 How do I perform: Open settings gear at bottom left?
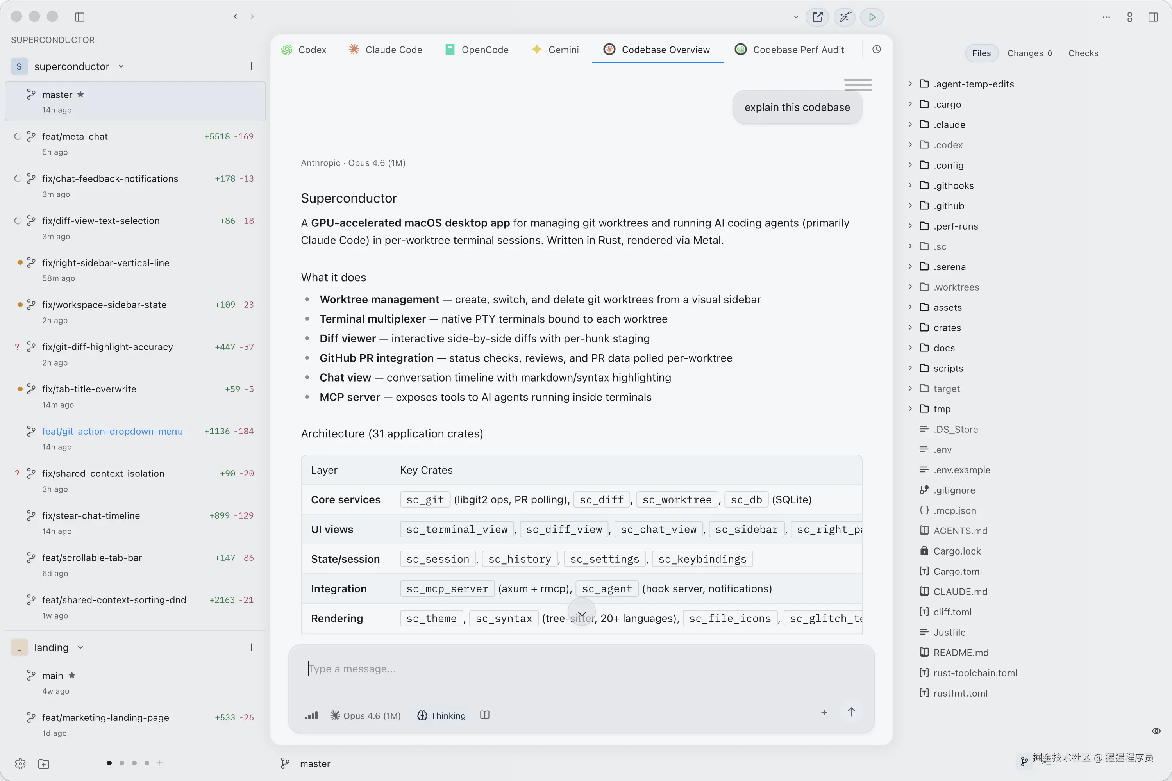click(x=20, y=763)
